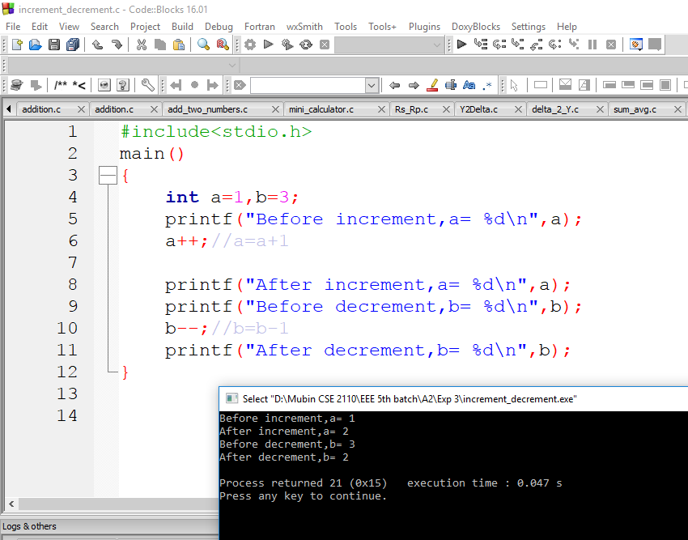Click the Undo toolbar icon
Screen dimensions: 688x540
tap(96, 45)
